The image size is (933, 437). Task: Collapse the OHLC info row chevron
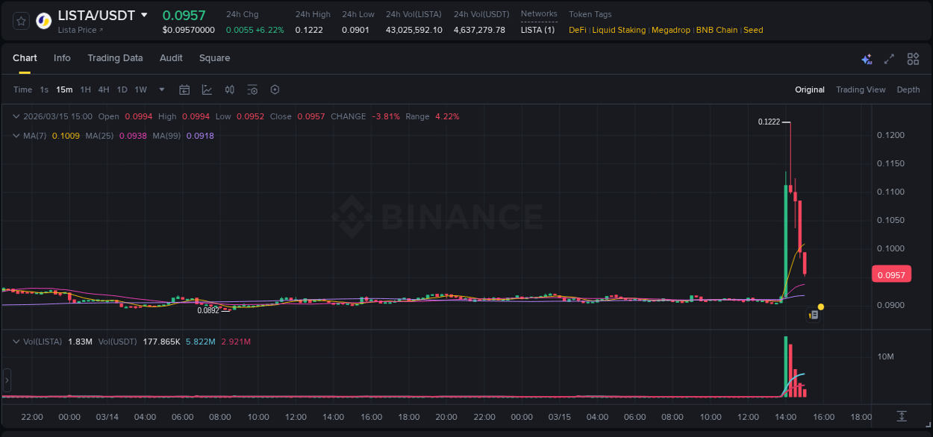[16, 116]
